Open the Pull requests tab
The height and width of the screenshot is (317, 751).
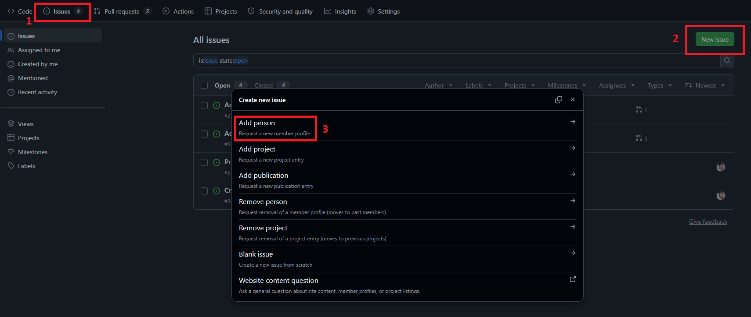123,11
